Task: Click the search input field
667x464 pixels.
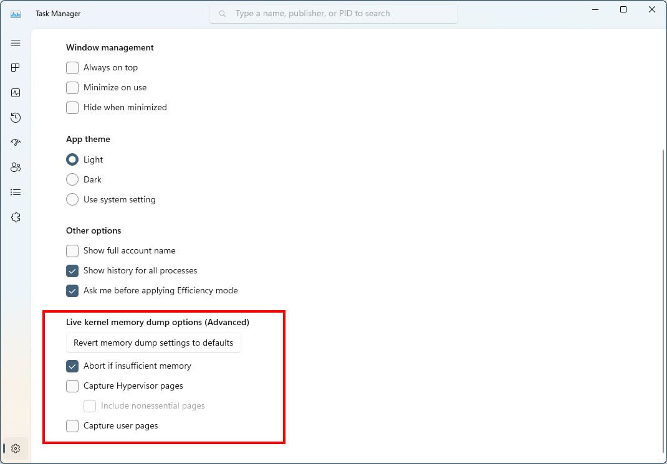Action: click(x=333, y=13)
